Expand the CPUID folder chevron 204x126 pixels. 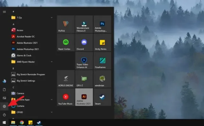point(52,112)
